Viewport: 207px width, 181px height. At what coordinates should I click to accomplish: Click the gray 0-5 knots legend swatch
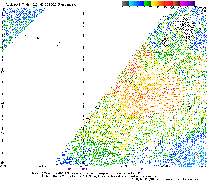[125, 3]
